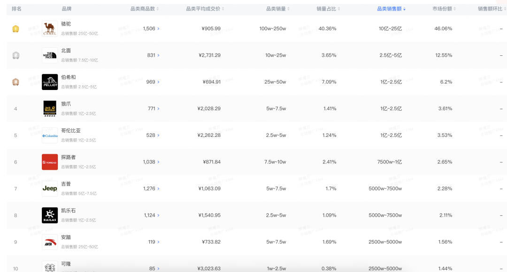Select 总销售额 5亿~7.5亿 under 吉普
507x272 pixels.
click(x=78, y=194)
